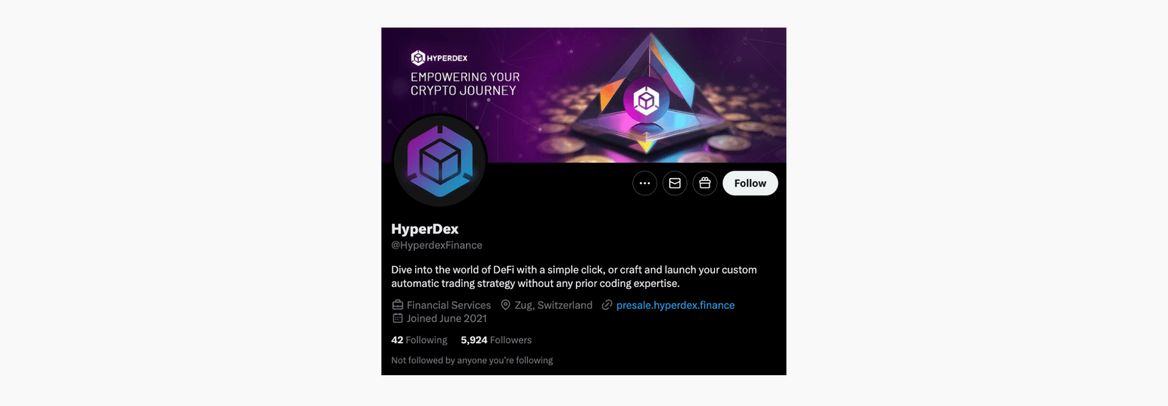Open the HyperDex banner header image

pos(583,95)
